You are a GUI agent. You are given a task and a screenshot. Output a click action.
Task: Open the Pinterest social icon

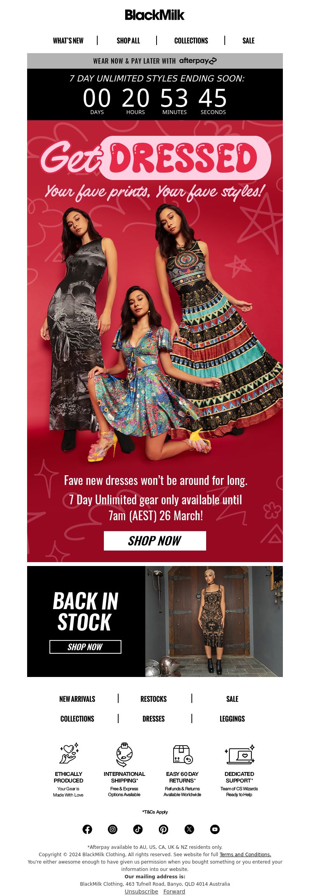point(164,829)
